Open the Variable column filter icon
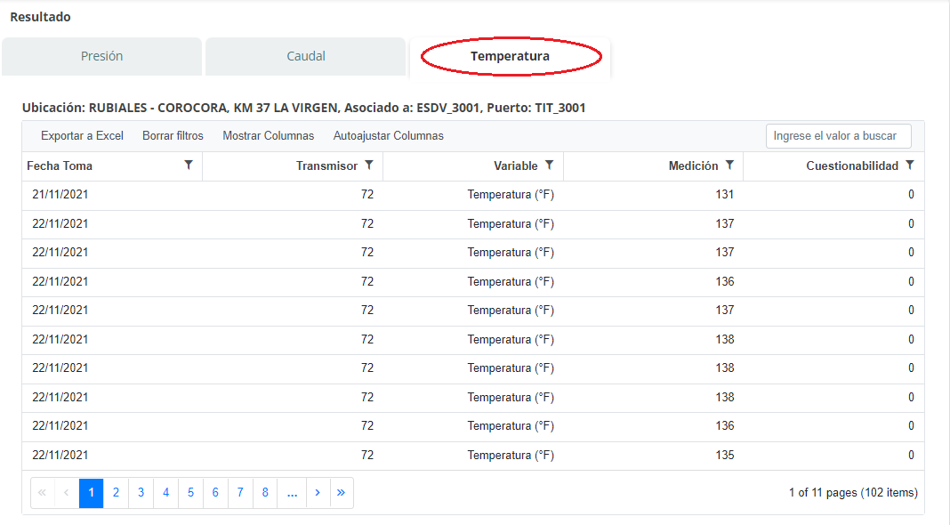 click(x=549, y=166)
